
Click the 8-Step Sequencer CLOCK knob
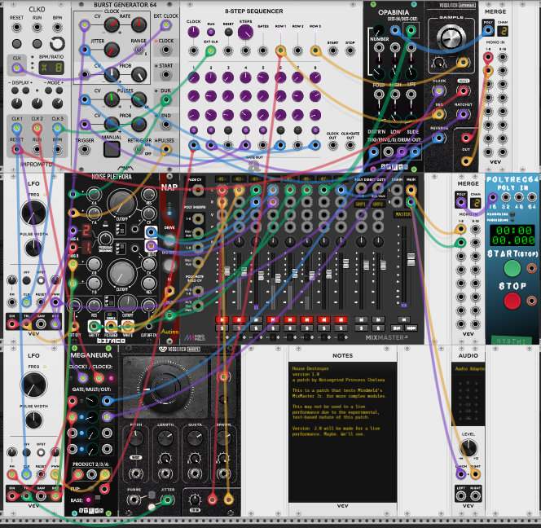[193, 32]
